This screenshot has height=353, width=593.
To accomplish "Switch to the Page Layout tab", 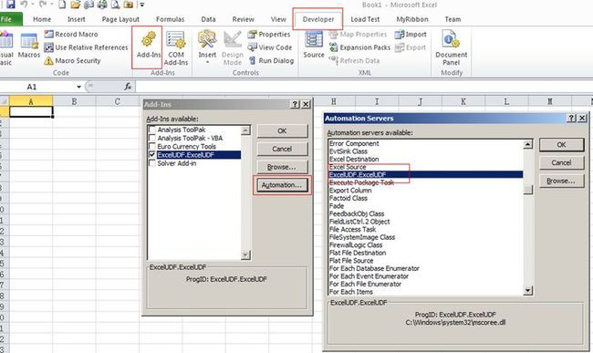I will (x=120, y=19).
